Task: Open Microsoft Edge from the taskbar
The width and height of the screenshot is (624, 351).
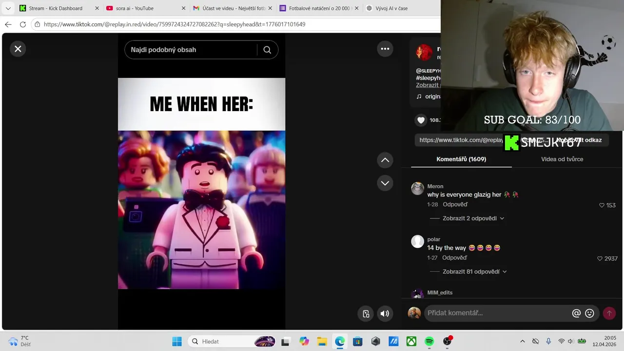Action: [x=340, y=341]
